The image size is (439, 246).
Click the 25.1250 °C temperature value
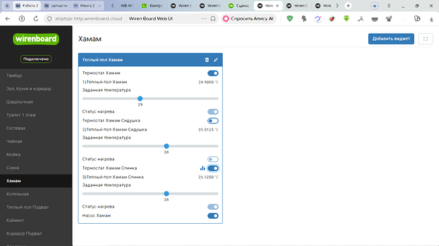tap(208, 177)
